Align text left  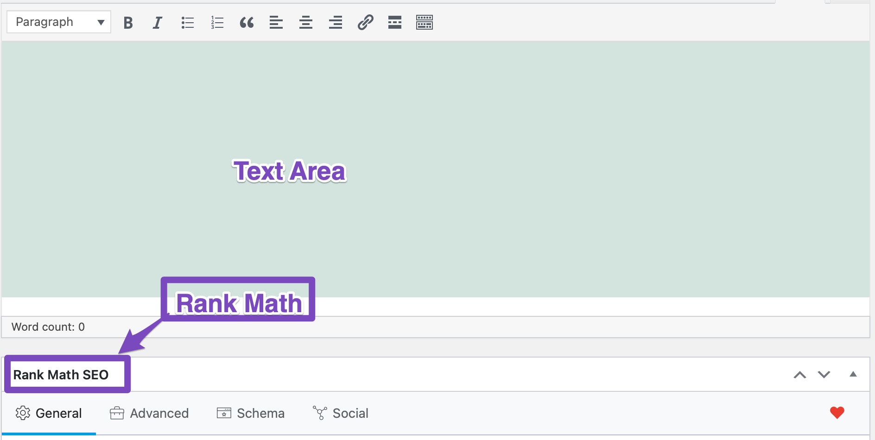click(276, 22)
